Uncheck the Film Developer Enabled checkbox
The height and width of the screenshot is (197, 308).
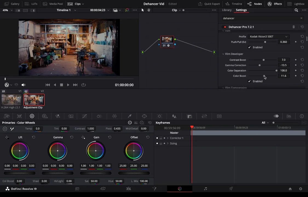249,81
